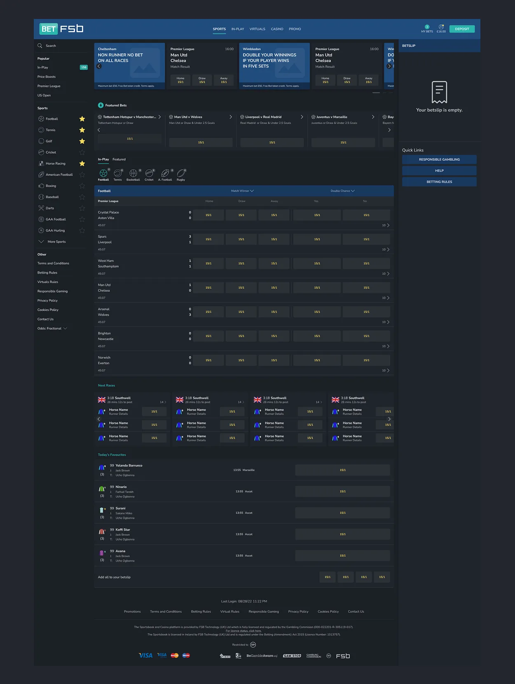Screen dimensions: 515x684
Task: Open the My Bets icon
Action: (427, 29)
